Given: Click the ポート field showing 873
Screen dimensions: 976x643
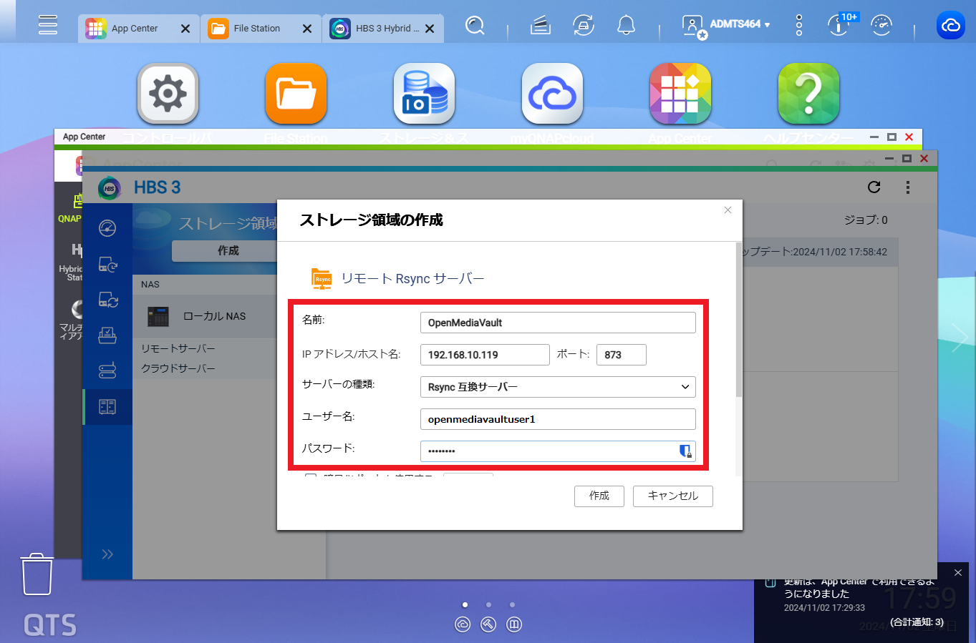Looking at the screenshot, I should coord(622,355).
